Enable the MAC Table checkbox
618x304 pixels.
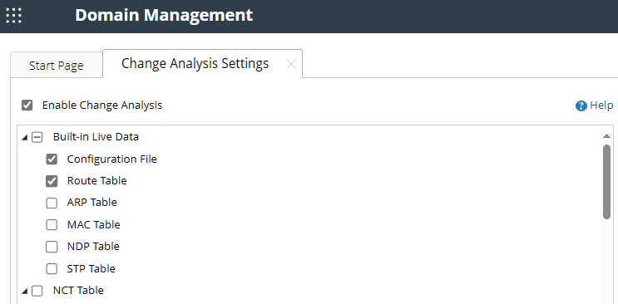click(52, 225)
